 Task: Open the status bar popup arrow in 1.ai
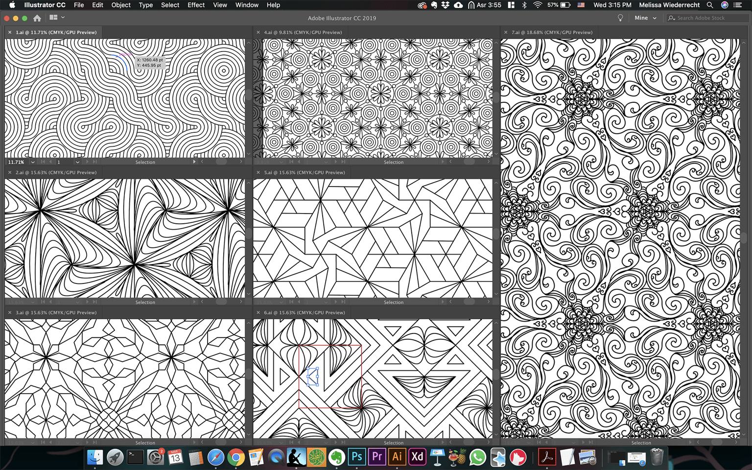pyautogui.click(x=194, y=162)
